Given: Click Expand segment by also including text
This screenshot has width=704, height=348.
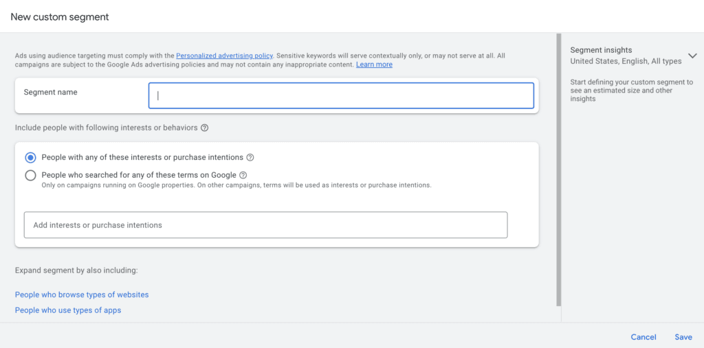Looking at the screenshot, I should click(x=76, y=270).
